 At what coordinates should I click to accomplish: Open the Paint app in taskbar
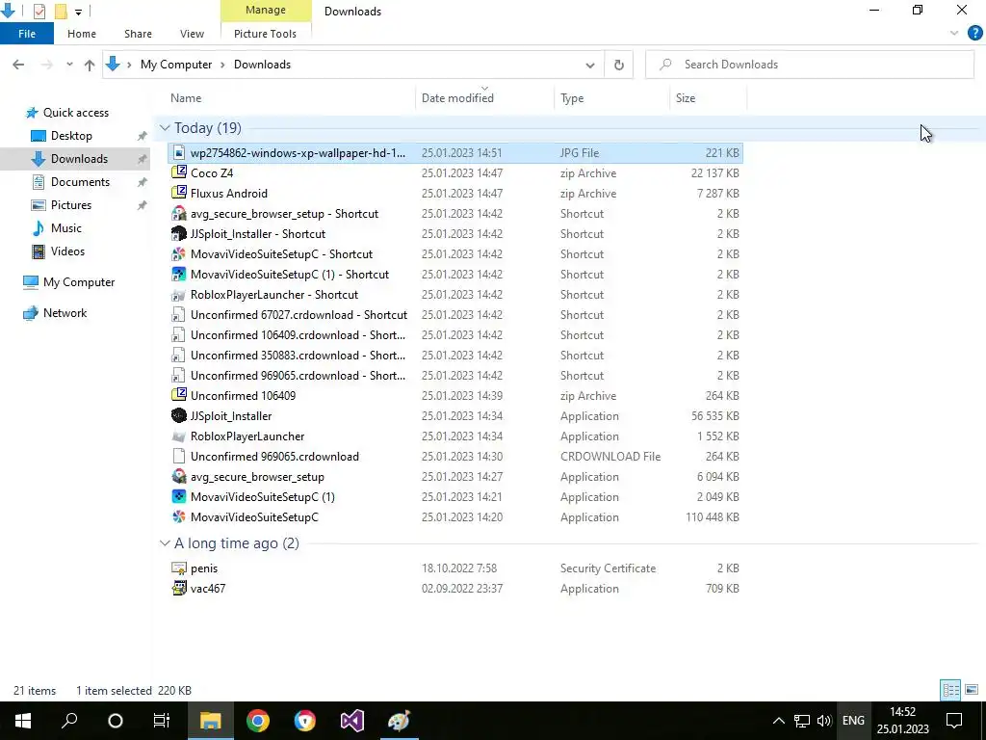[x=400, y=721]
